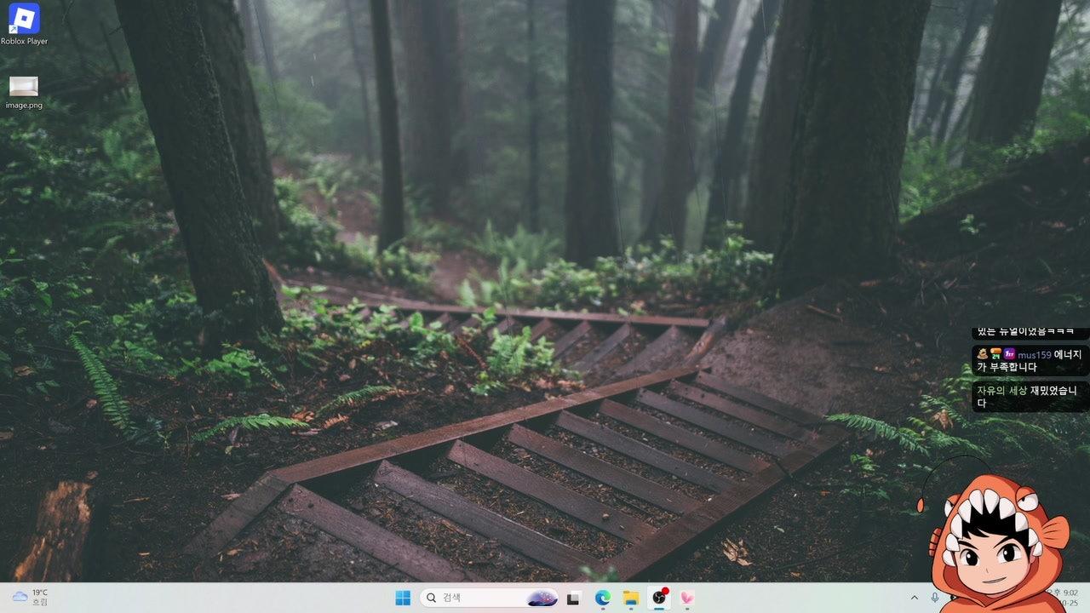Open the Windows Start menu
Screen dimensions: 1090x613
pos(403,598)
